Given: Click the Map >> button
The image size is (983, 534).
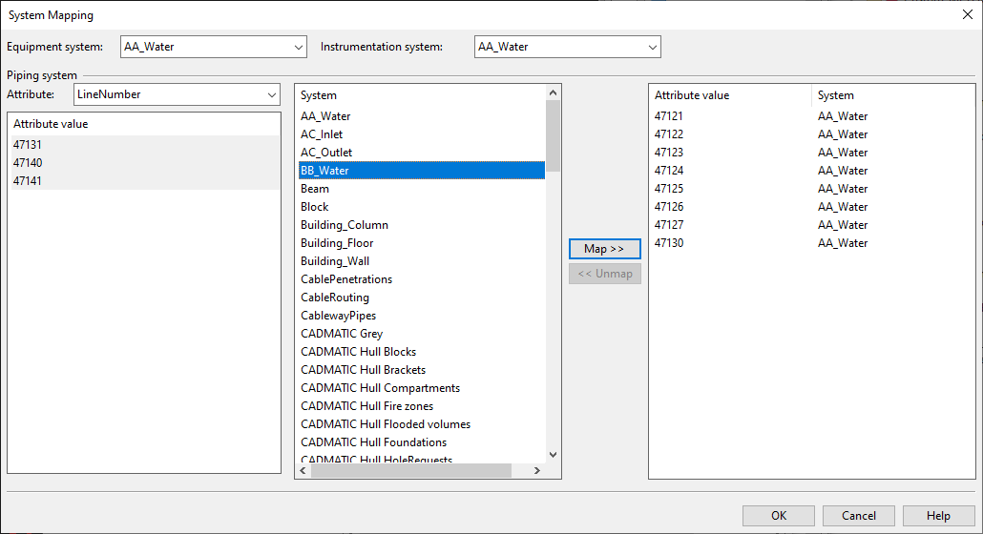Looking at the screenshot, I should pos(604,249).
